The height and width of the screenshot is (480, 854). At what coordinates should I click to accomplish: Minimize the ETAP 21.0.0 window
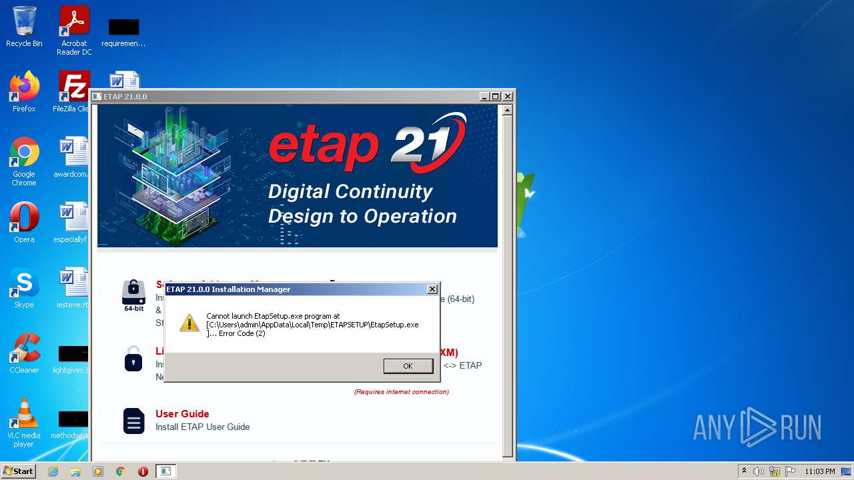click(484, 97)
